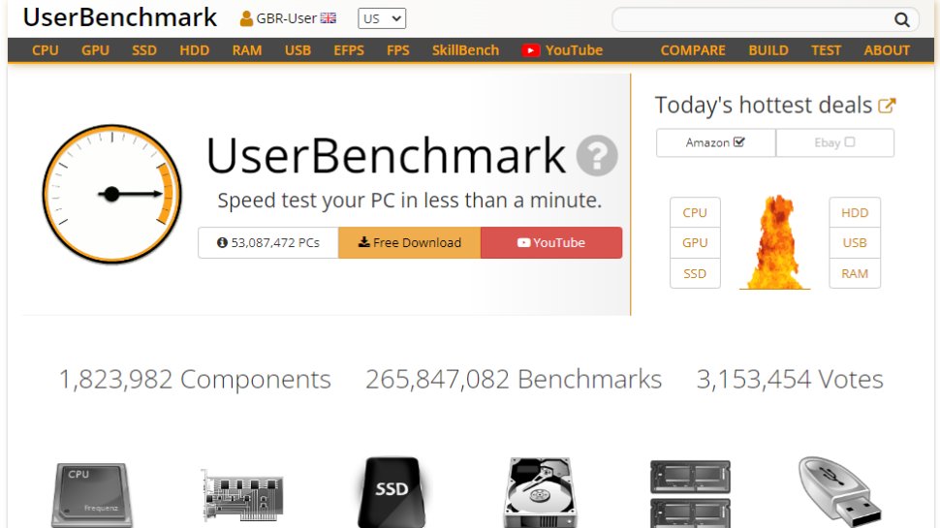This screenshot has width=940, height=528.
Task: Enable the Amazon deals checkbox
Action: [x=738, y=142]
